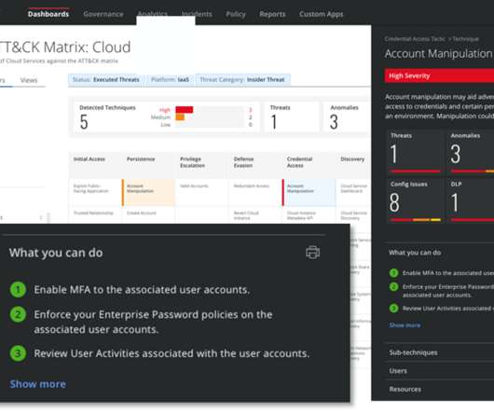Click the Valid Accounts cell under Privilege Escalation
The width and height of the screenshot is (494, 412).
point(201,192)
